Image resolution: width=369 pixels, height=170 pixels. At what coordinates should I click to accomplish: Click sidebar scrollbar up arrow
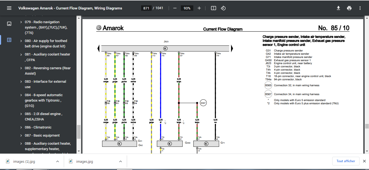click(x=79, y=18)
